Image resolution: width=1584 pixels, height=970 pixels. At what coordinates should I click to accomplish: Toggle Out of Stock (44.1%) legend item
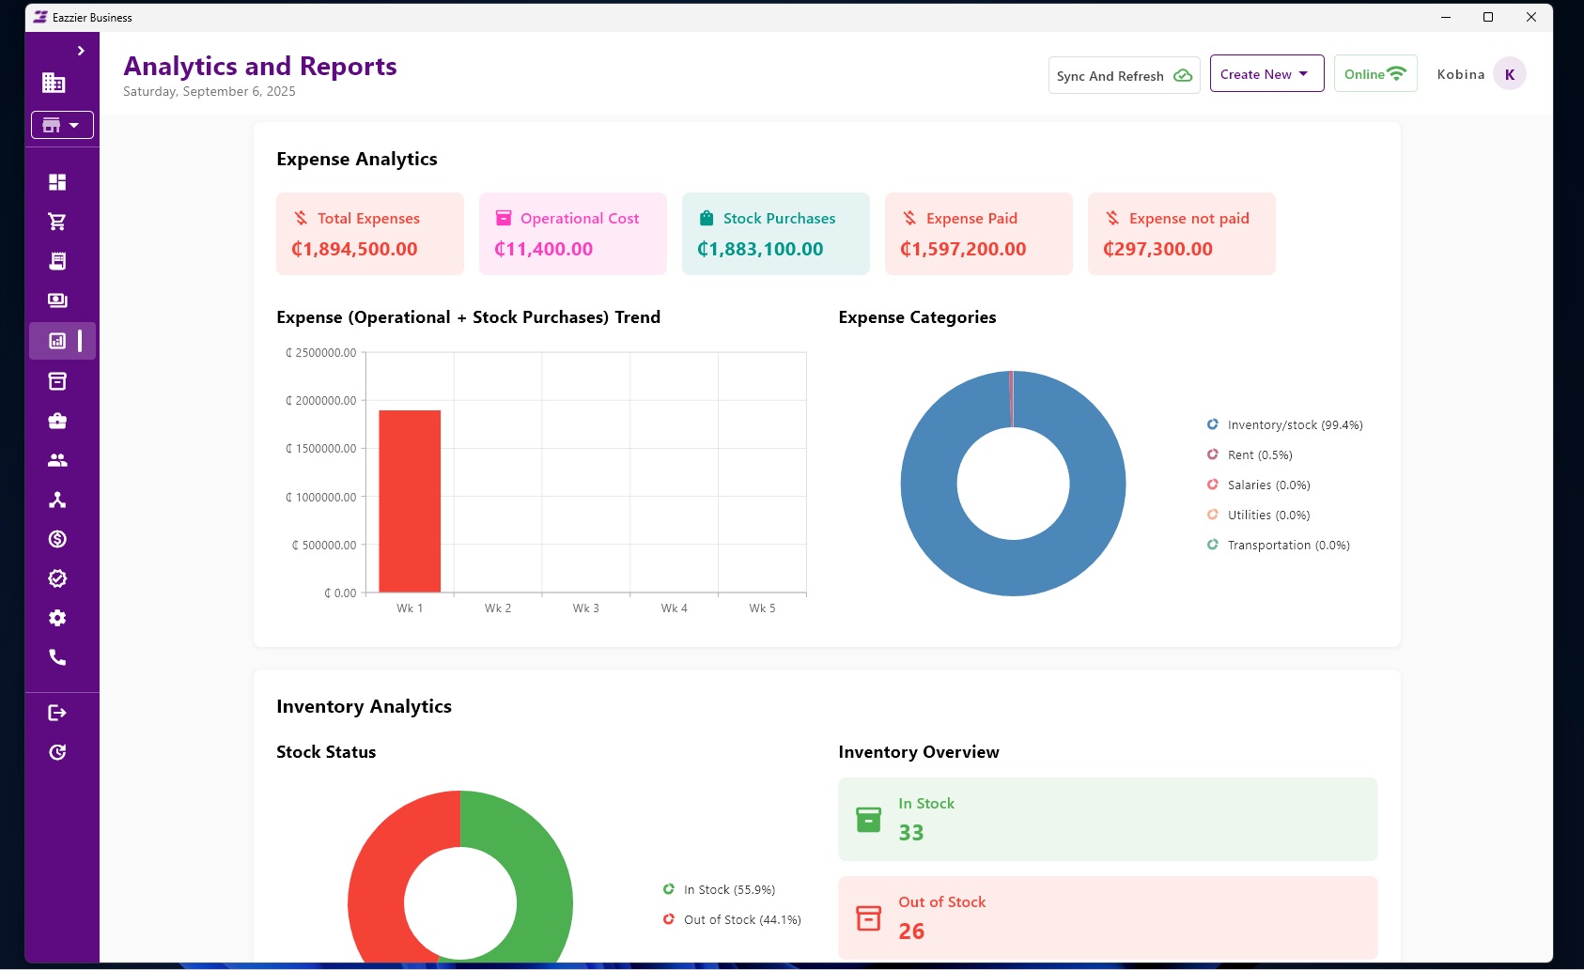[x=732, y=920]
